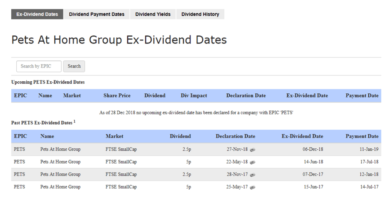Click past table EPIC column header
This screenshot has height=198, width=389.
[x=20, y=136]
